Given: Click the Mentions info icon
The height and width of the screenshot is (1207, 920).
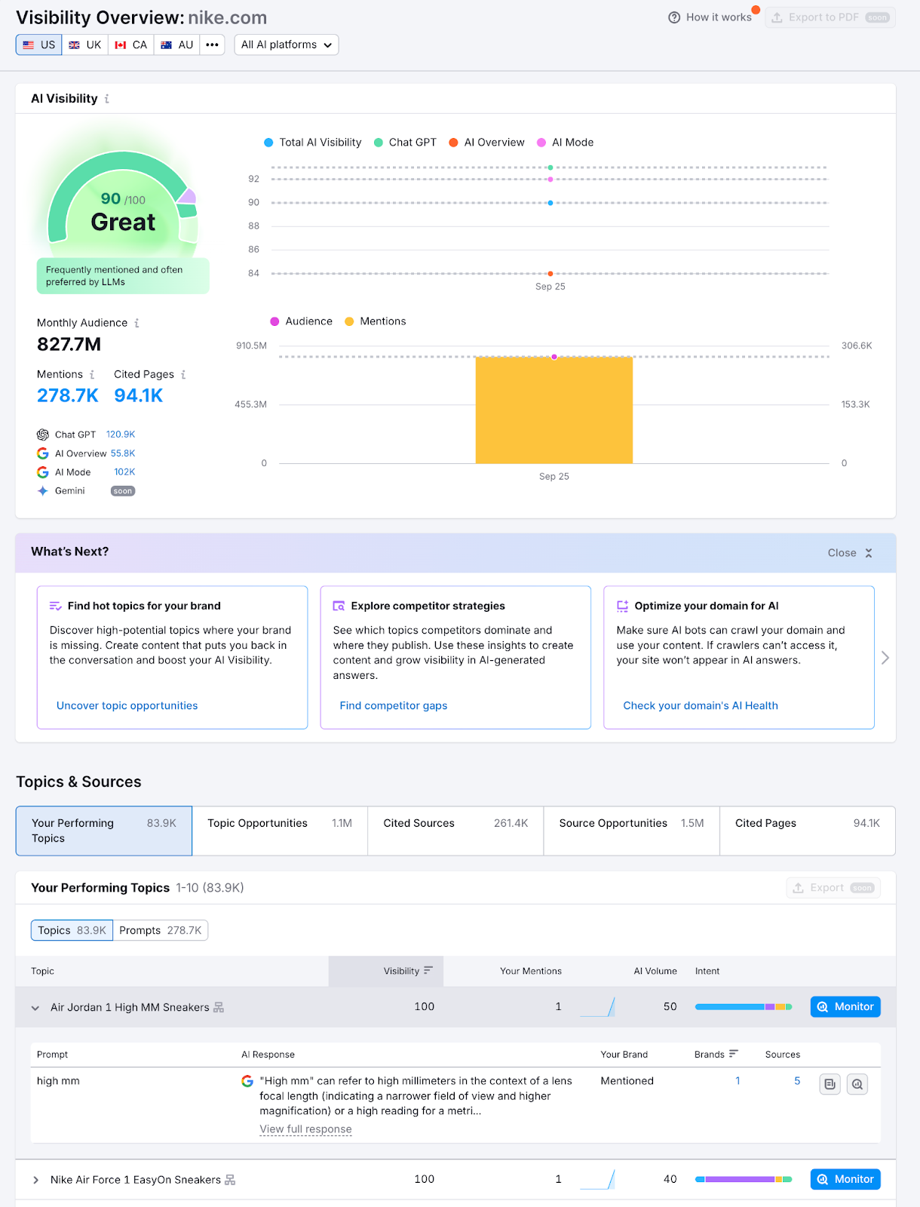Looking at the screenshot, I should point(92,374).
